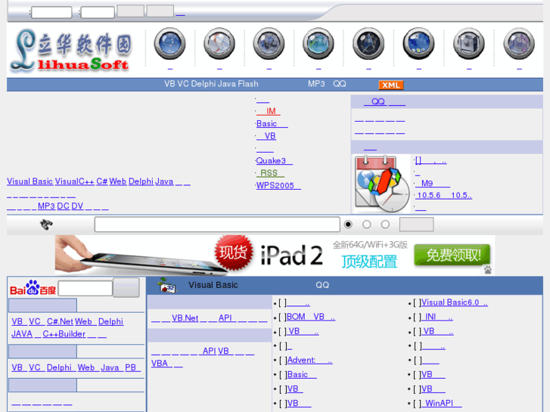Click the Star Trek emblem orb icon
Image resolution: width=550 pixels, height=412 pixels.
coord(368,44)
